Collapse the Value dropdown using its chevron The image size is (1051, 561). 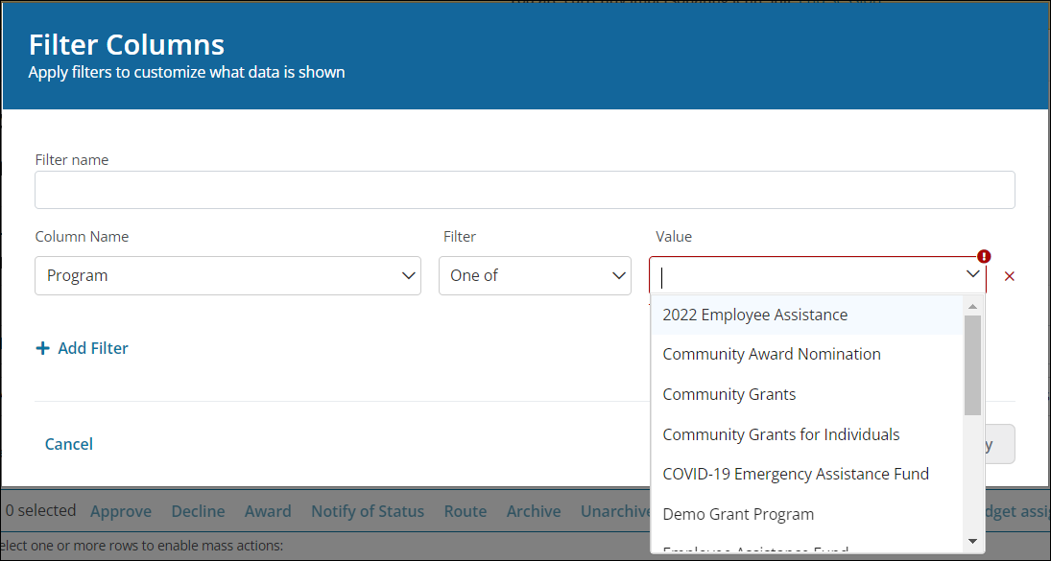[x=972, y=274]
